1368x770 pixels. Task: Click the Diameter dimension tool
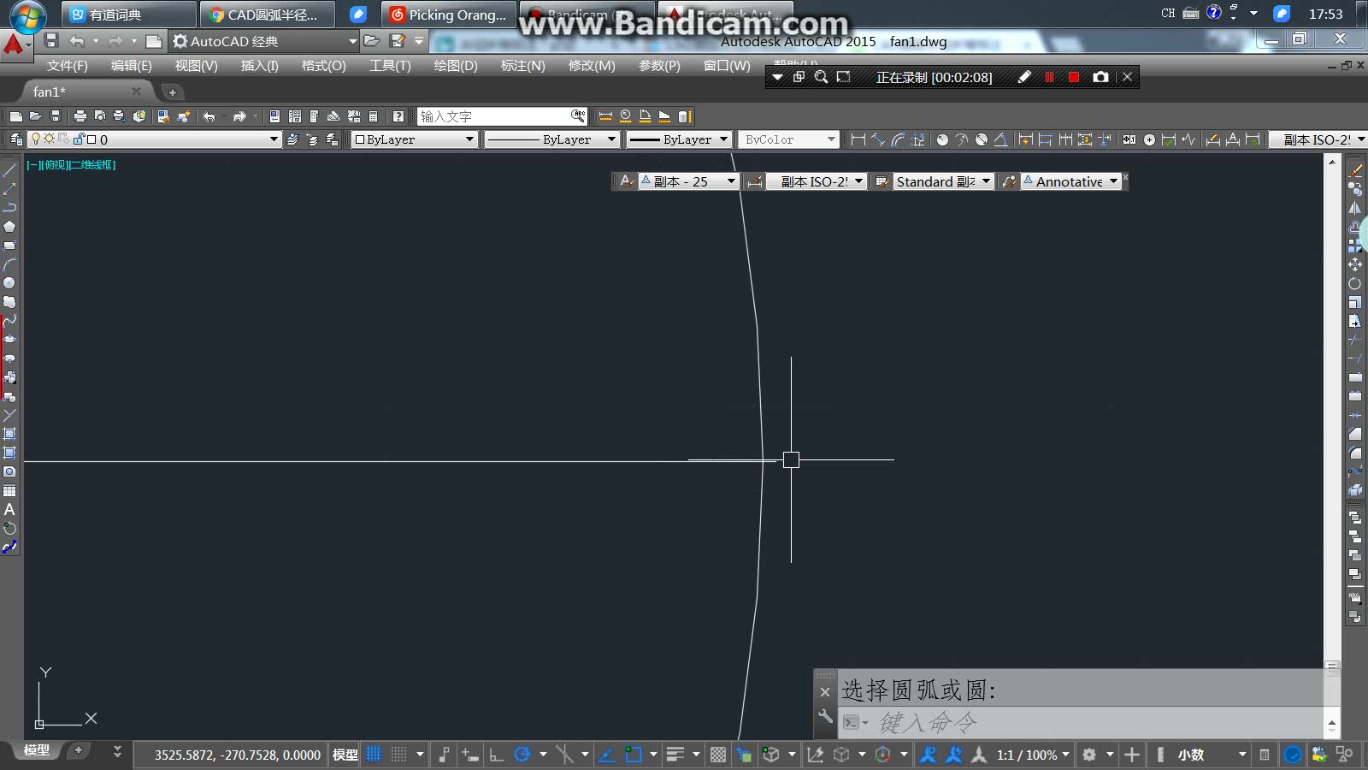point(982,139)
